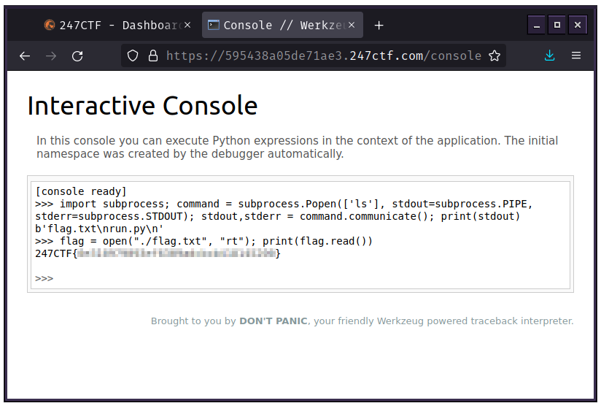The width and height of the screenshot is (601, 406).
Task: Click the forward navigation arrow
Action: click(x=51, y=56)
